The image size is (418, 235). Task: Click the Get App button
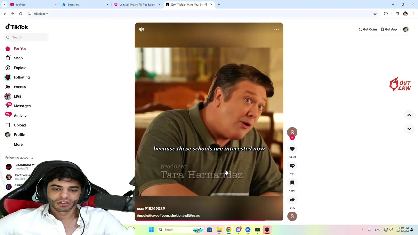click(x=389, y=29)
